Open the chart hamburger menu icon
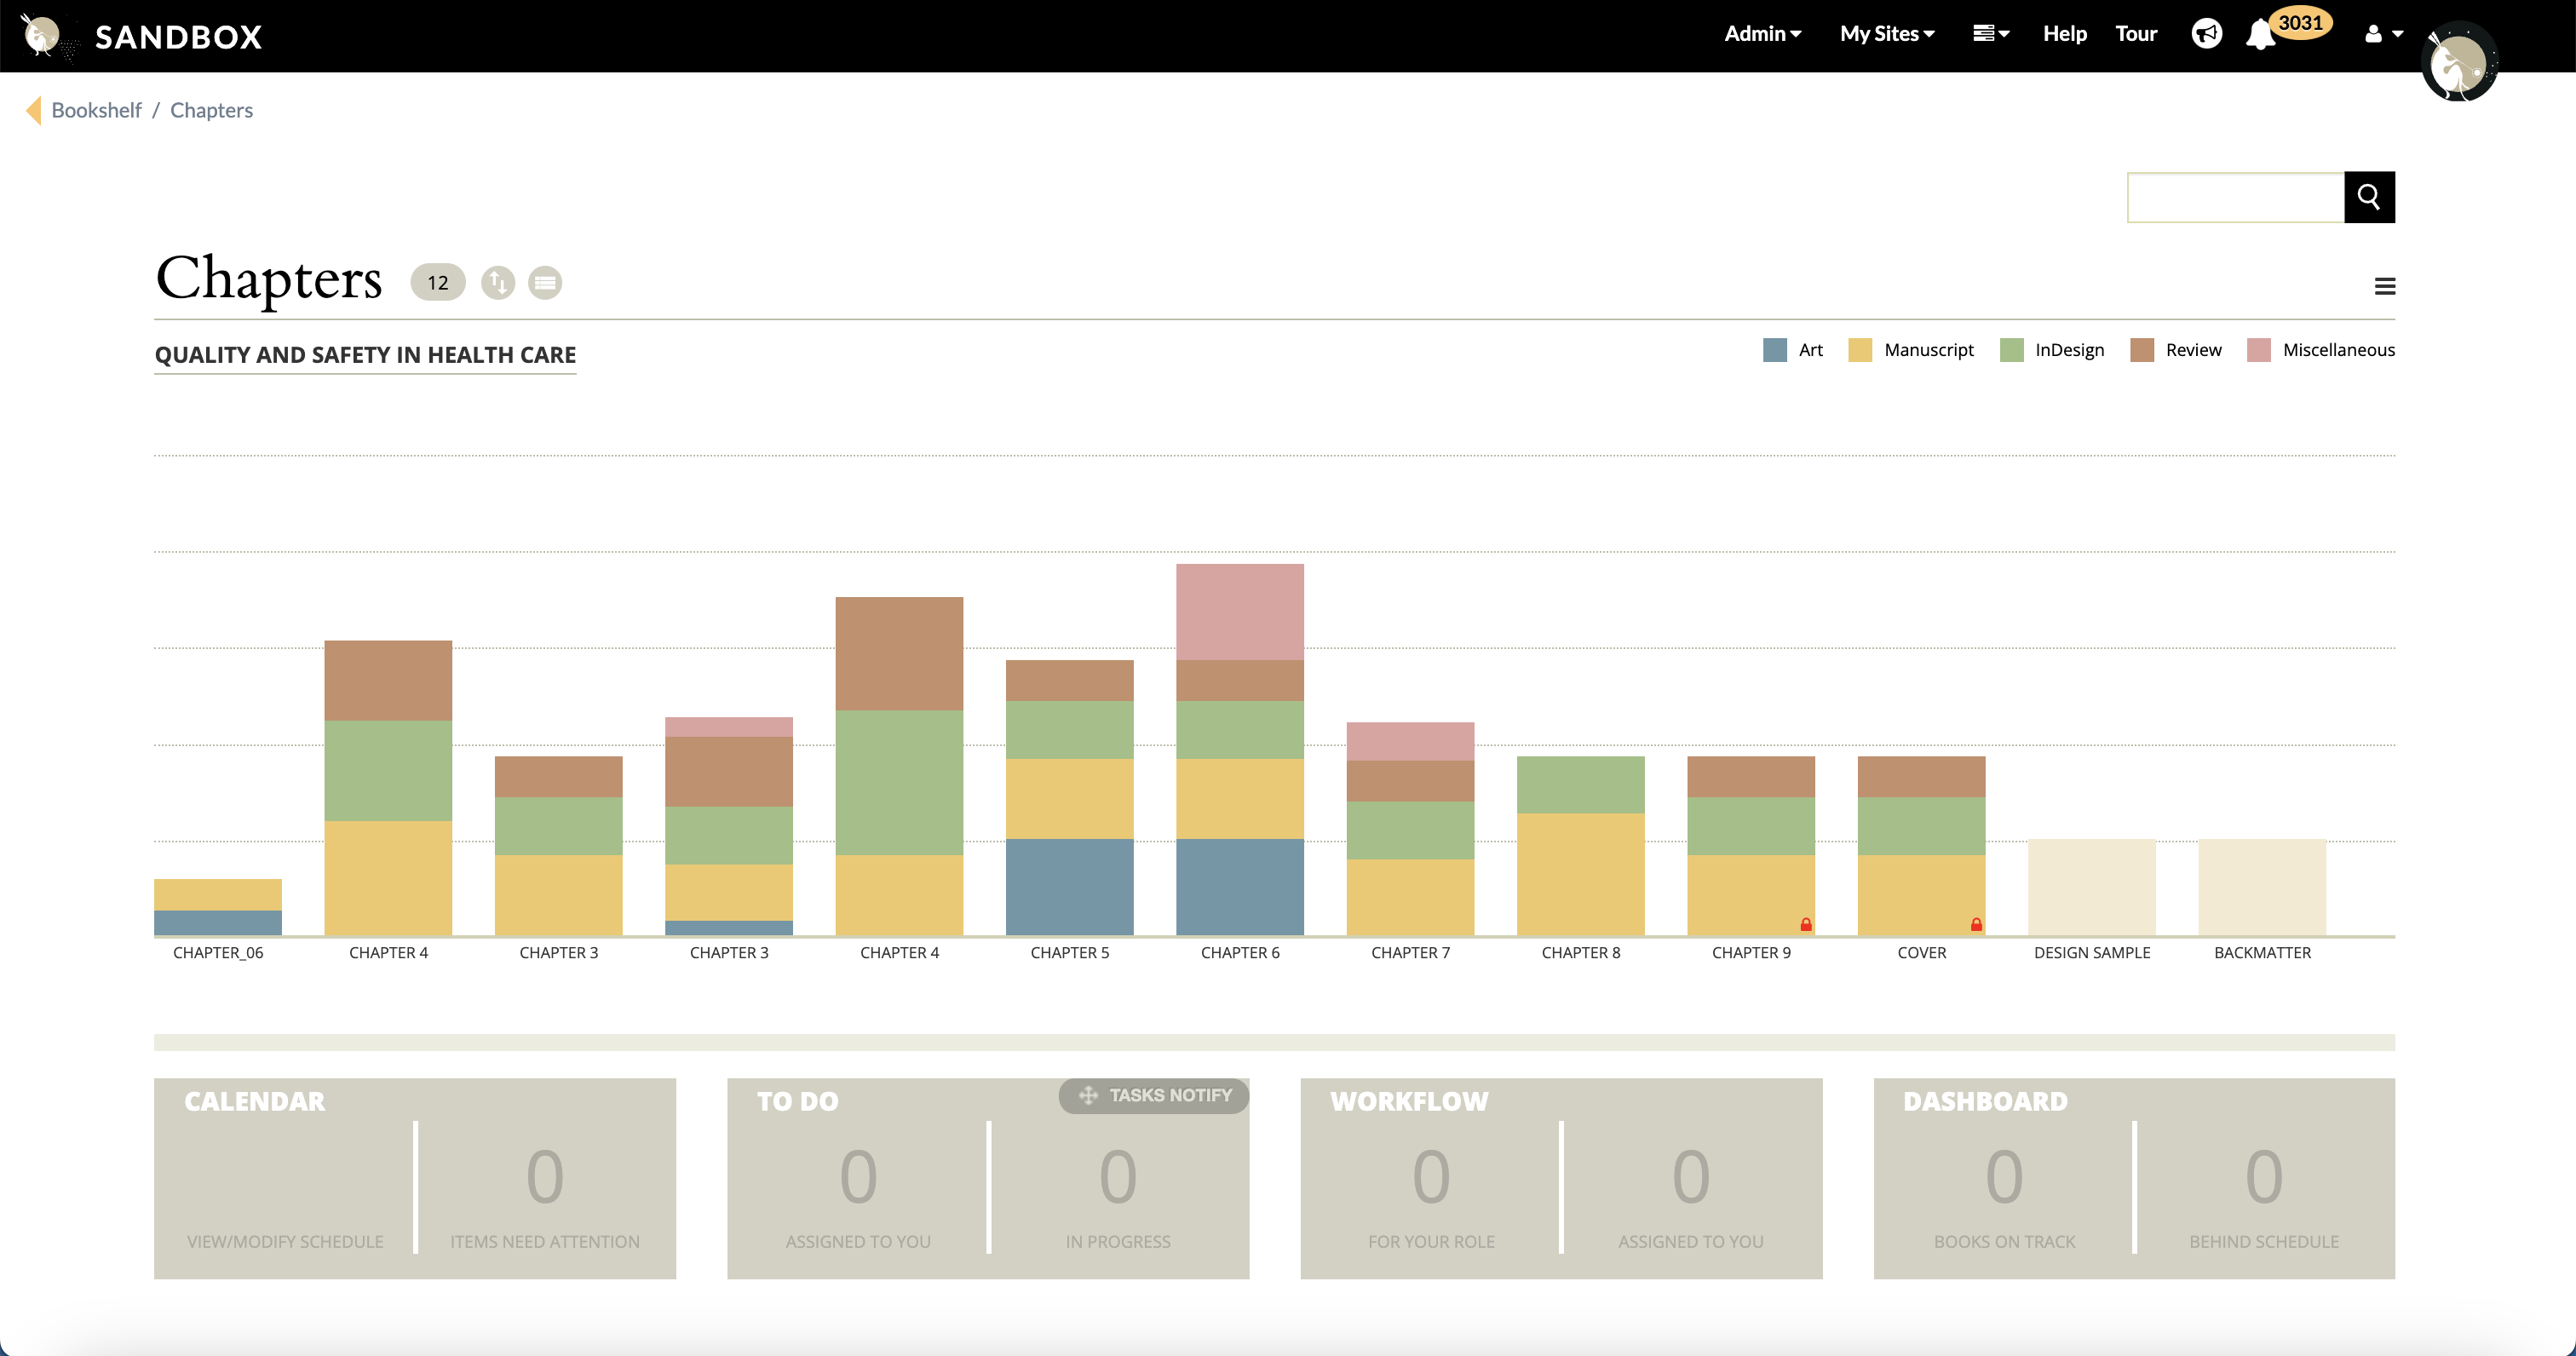This screenshot has height=1356, width=2576. click(2384, 287)
